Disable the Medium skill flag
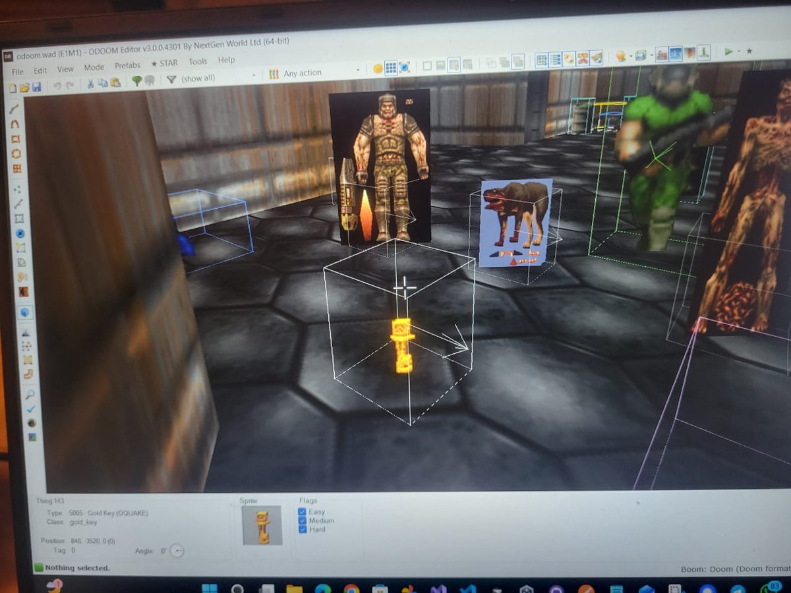The width and height of the screenshot is (791, 593). coord(302,520)
